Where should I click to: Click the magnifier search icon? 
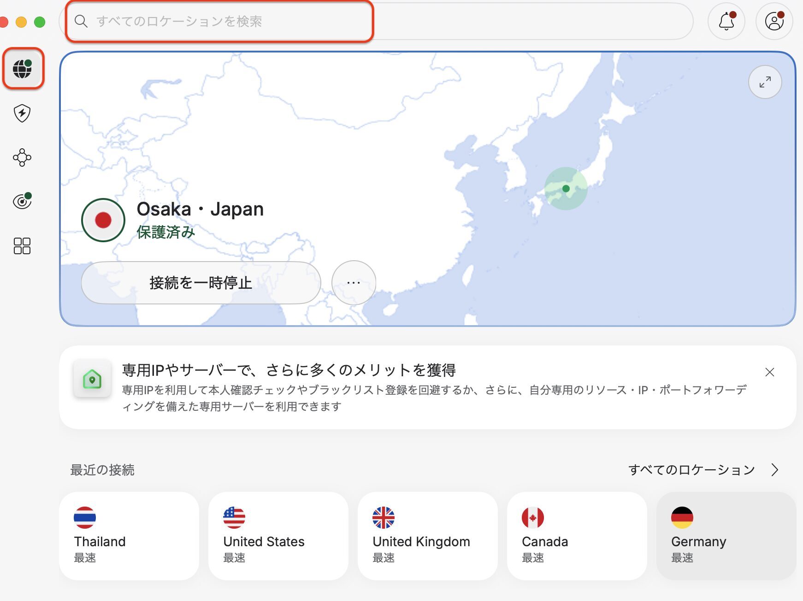coord(81,21)
